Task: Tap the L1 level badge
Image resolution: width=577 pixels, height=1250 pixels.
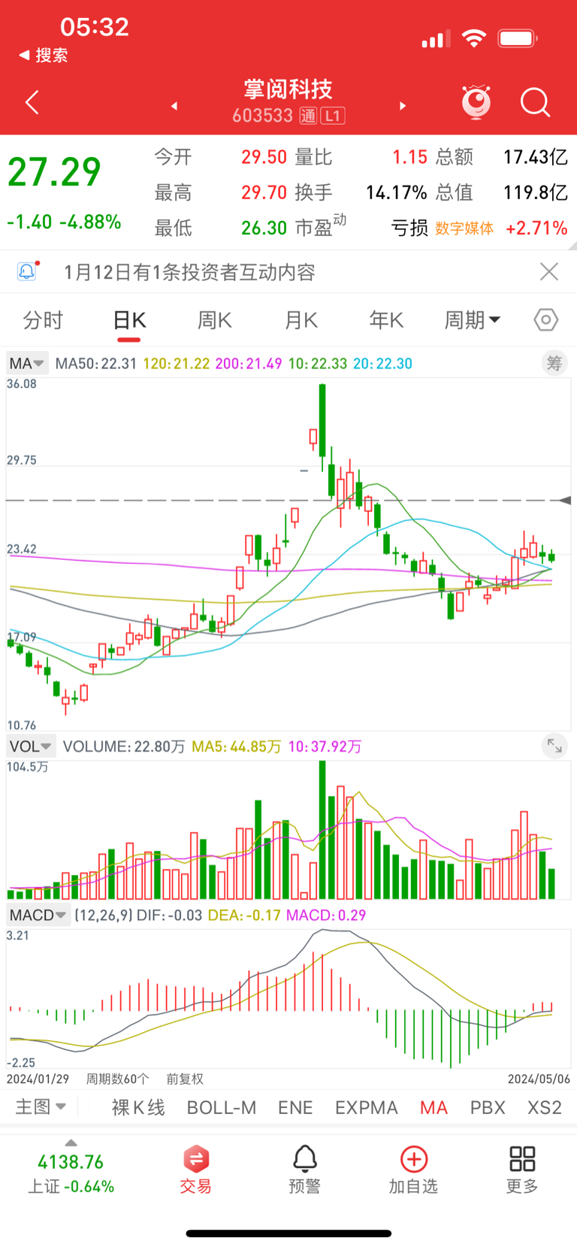Action: click(x=332, y=116)
